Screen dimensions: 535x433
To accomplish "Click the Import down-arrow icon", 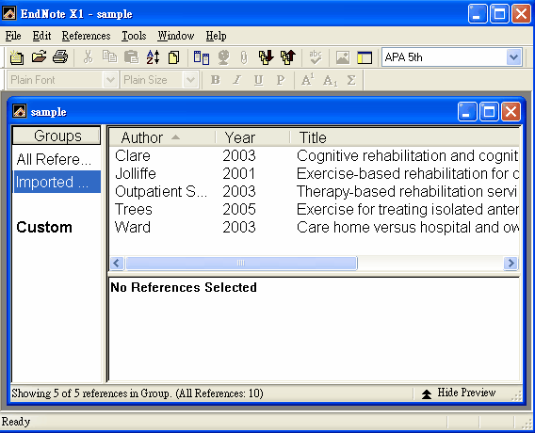I will tap(267, 57).
